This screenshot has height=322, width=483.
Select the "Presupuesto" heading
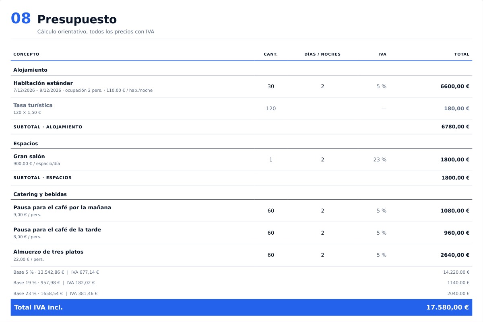point(77,19)
